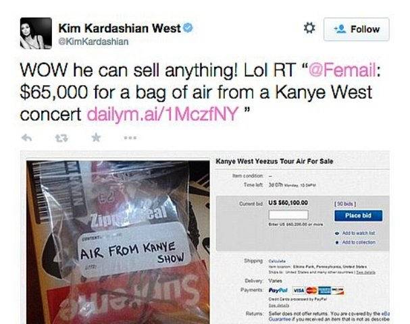Open Kim Kardashian's profile picture
This screenshot has width=410, height=324.
pyautogui.click(x=36, y=33)
